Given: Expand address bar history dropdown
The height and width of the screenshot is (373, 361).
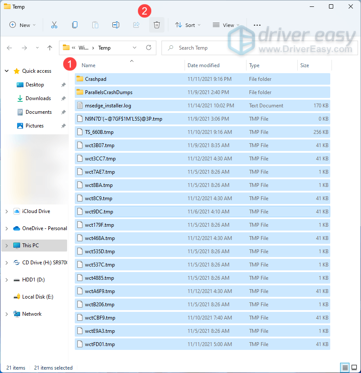Looking at the screenshot, I should tap(135, 48).
